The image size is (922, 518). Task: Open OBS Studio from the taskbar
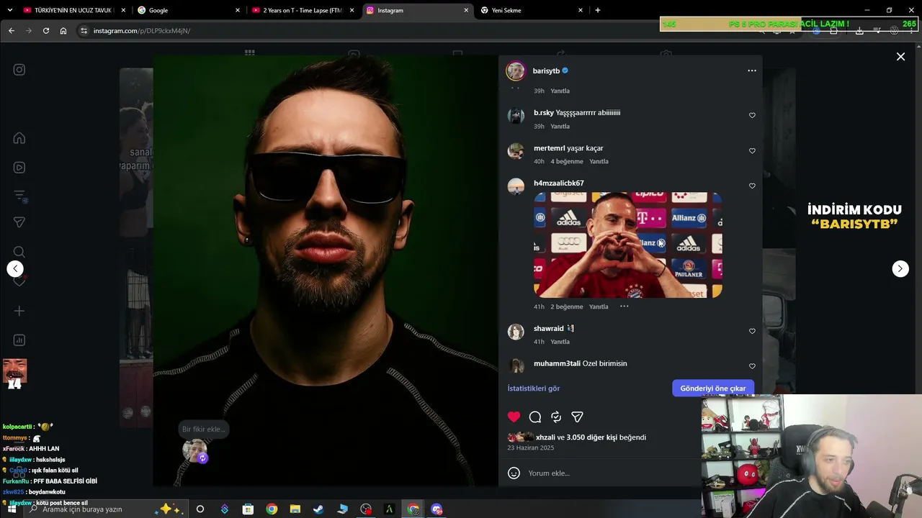[x=366, y=509]
